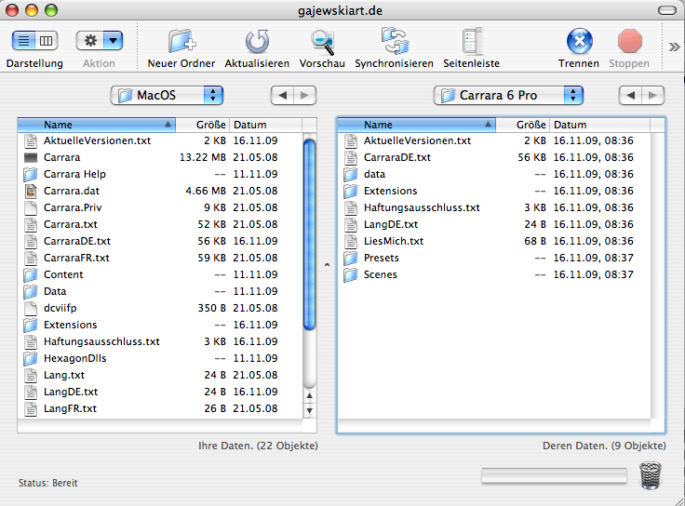Click the local pane scrollbar thumb
This screenshot has width=685, height=506.
pyautogui.click(x=309, y=234)
